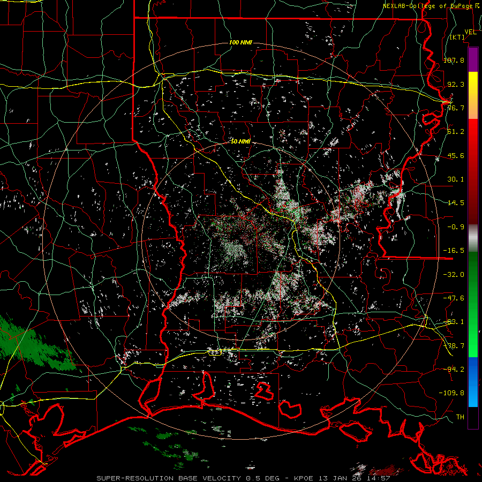Click the 107.8 velocity scale value
482x482 pixels.
point(454,60)
